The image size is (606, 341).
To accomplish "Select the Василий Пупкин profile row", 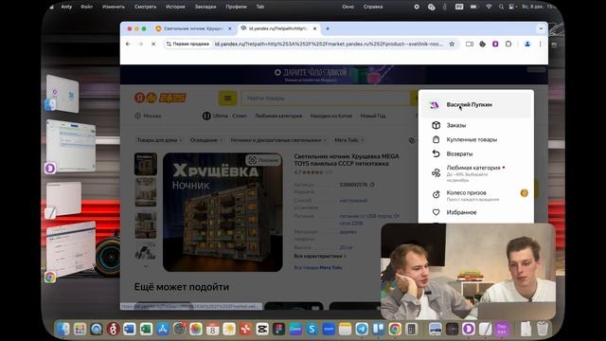I will [x=476, y=105].
